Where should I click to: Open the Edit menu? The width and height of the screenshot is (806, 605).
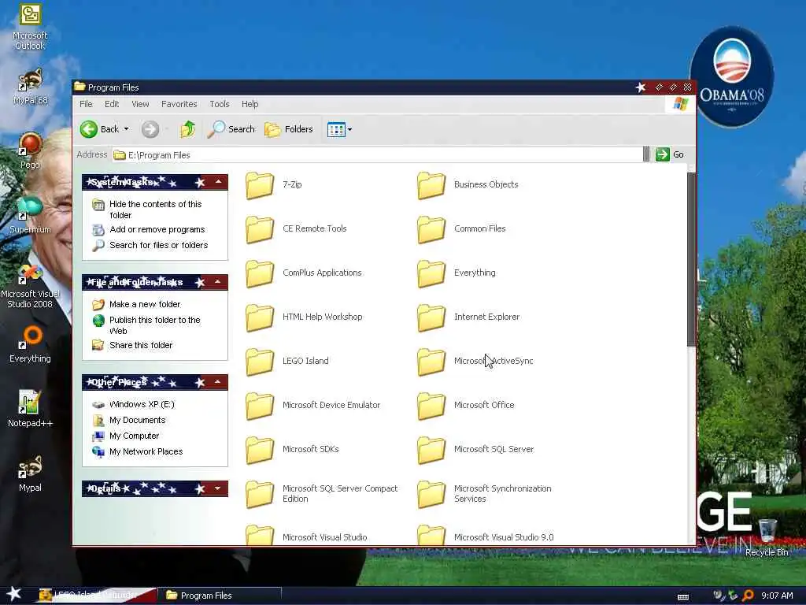pyautogui.click(x=112, y=104)
